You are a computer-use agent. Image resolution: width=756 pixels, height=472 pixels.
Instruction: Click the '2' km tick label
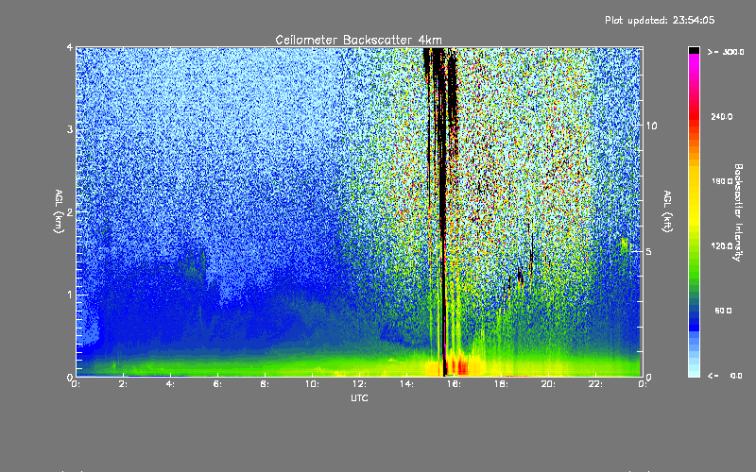[x=70, y=211]
